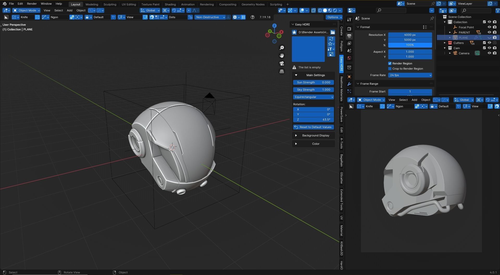This screenshot has width=500, height=275.
Task: Click the help question mark icon
Action: coord(252,17)
